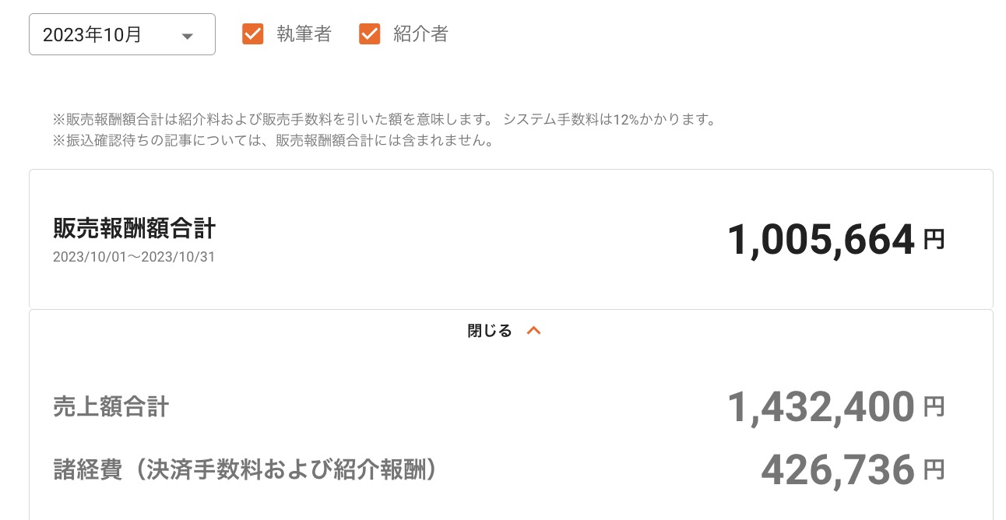The width and height of the screenshot is (1006, 520).
Task: Select the 426,736 expenses amount
Action: [x=837, y=469]
